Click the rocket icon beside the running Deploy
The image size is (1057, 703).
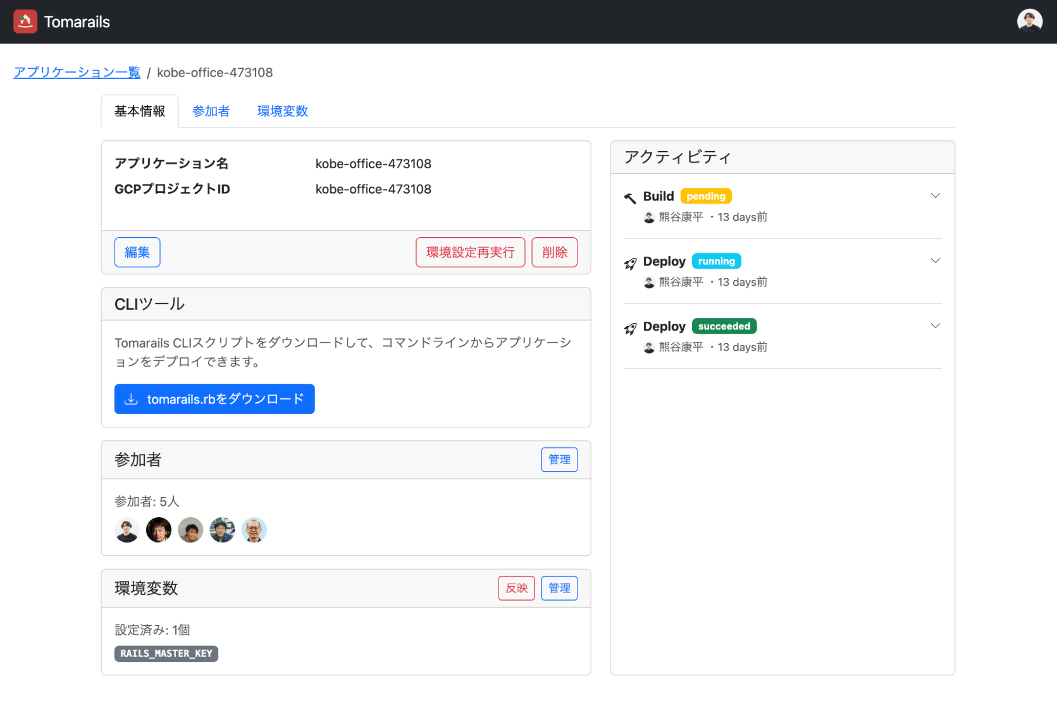coord(630,263)
